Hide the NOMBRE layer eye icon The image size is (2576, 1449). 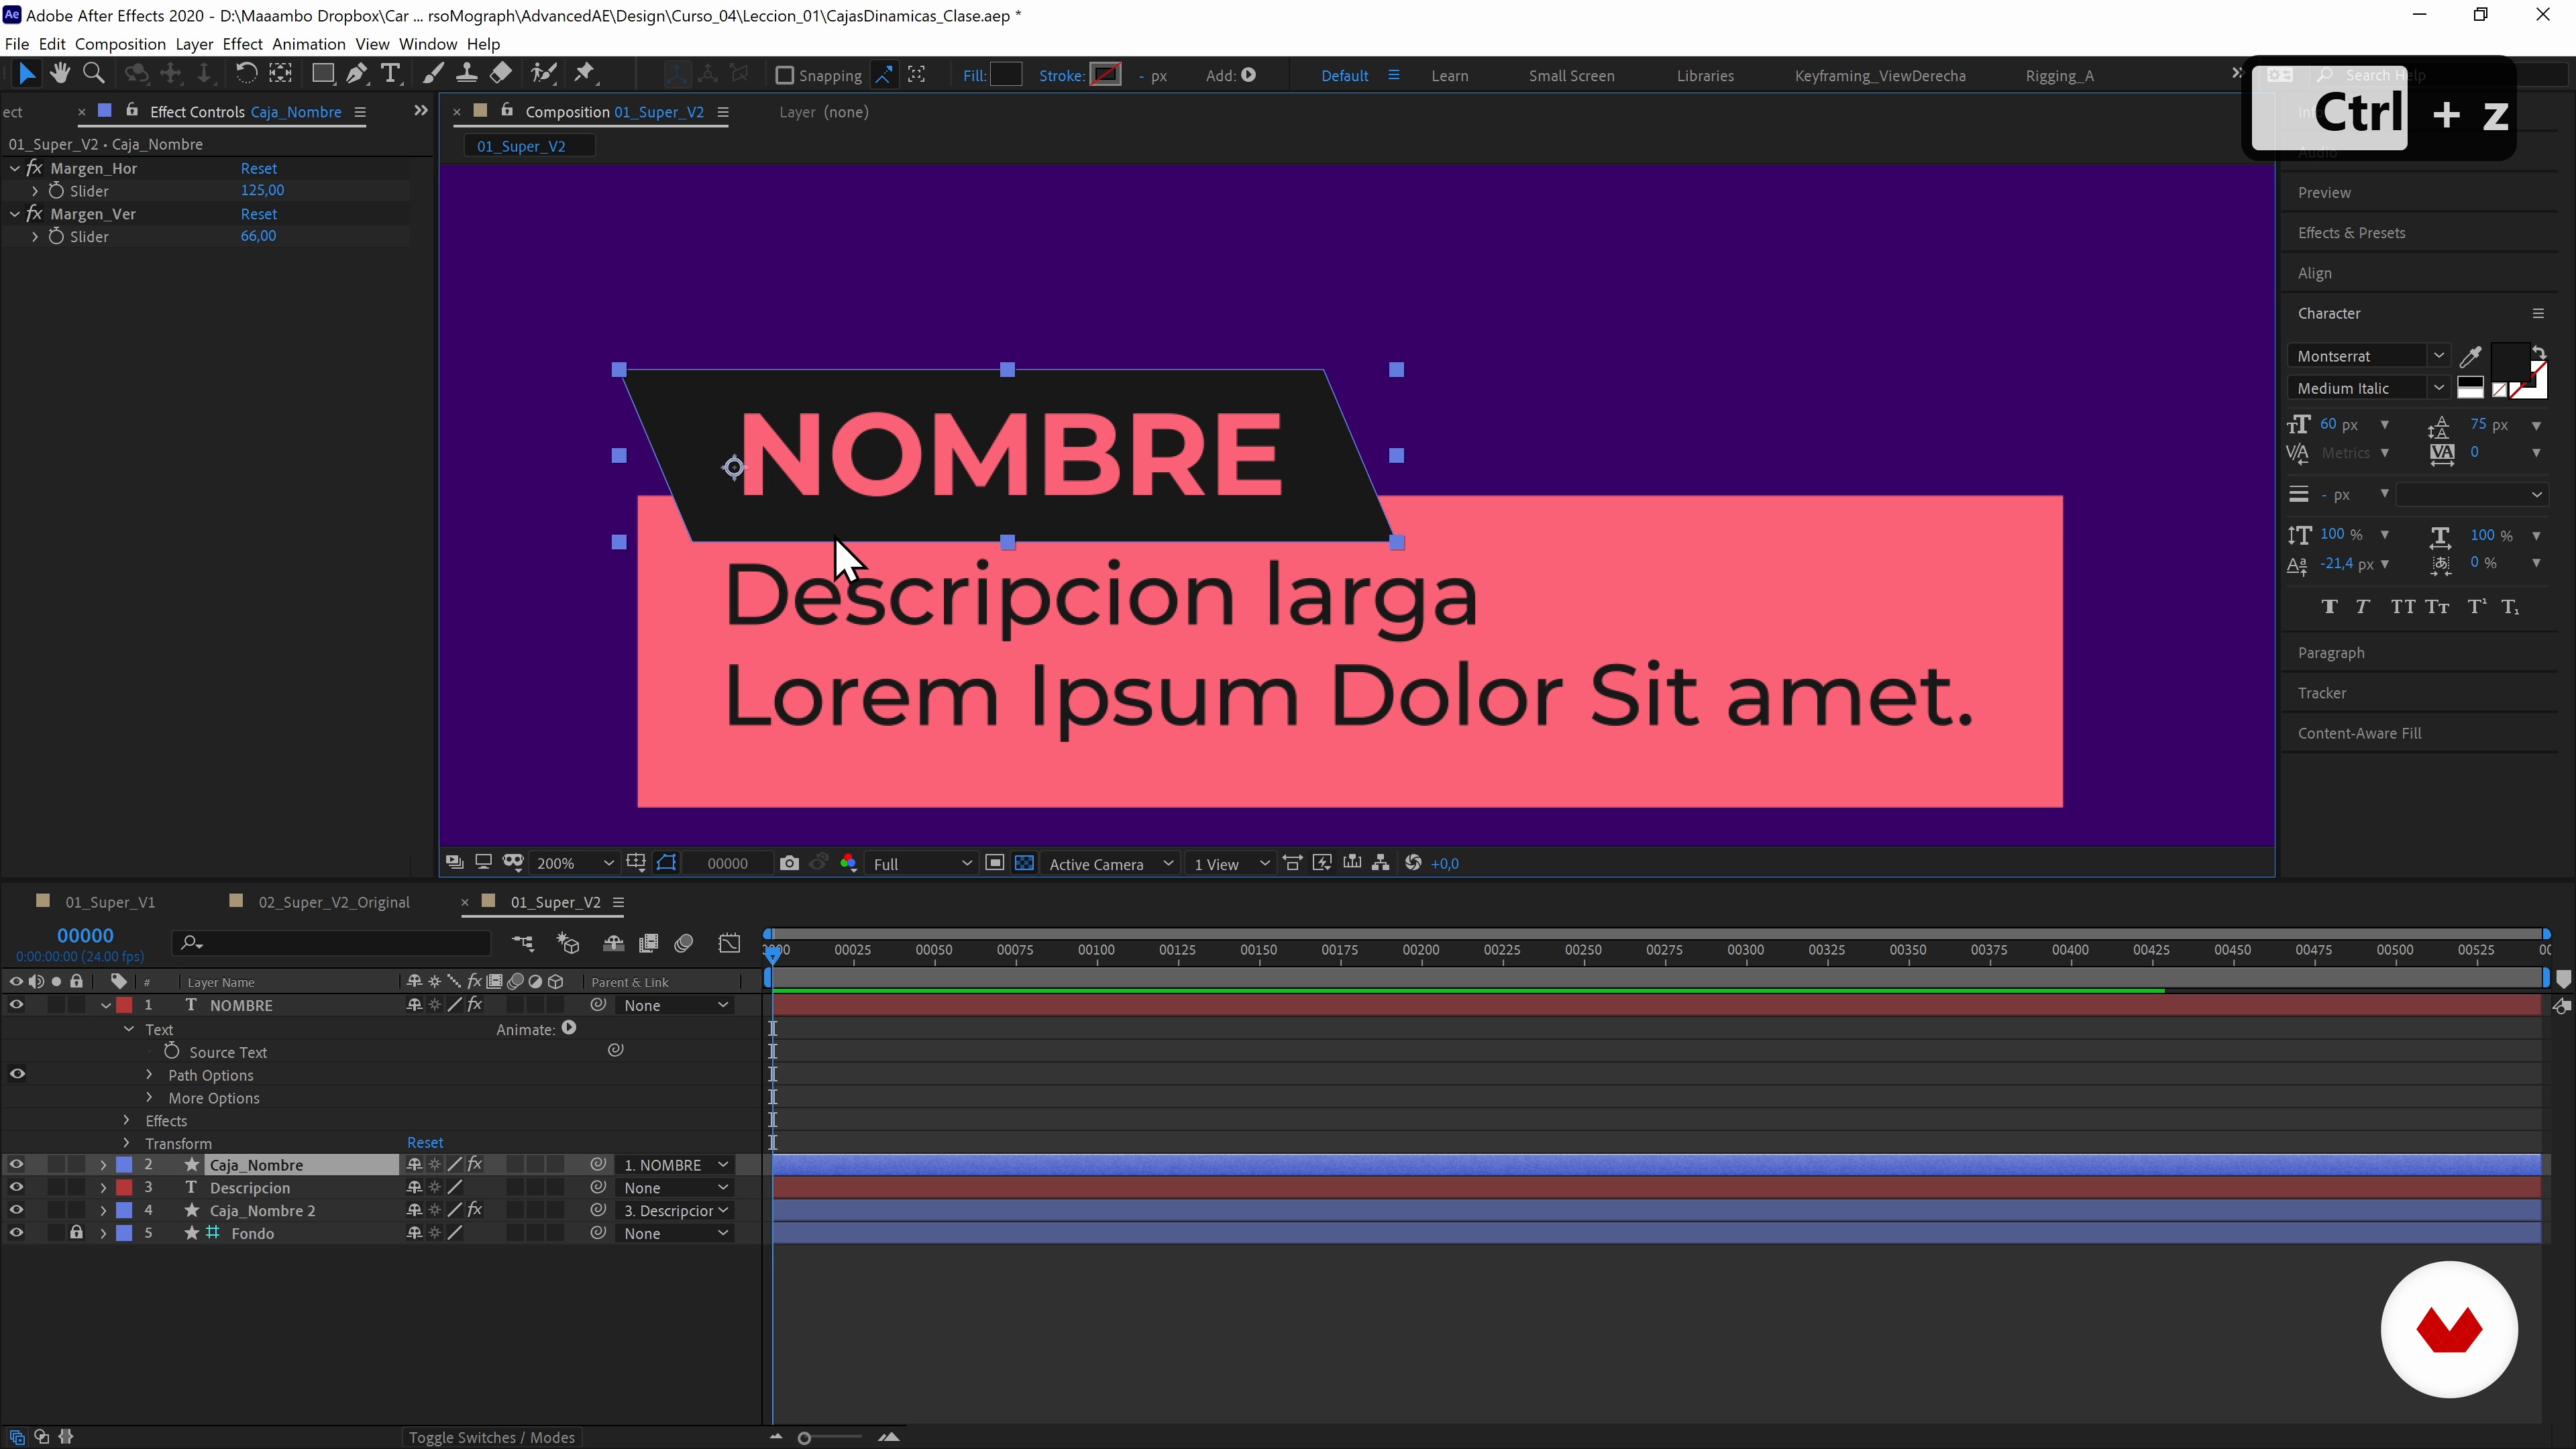pos(16,1005)
